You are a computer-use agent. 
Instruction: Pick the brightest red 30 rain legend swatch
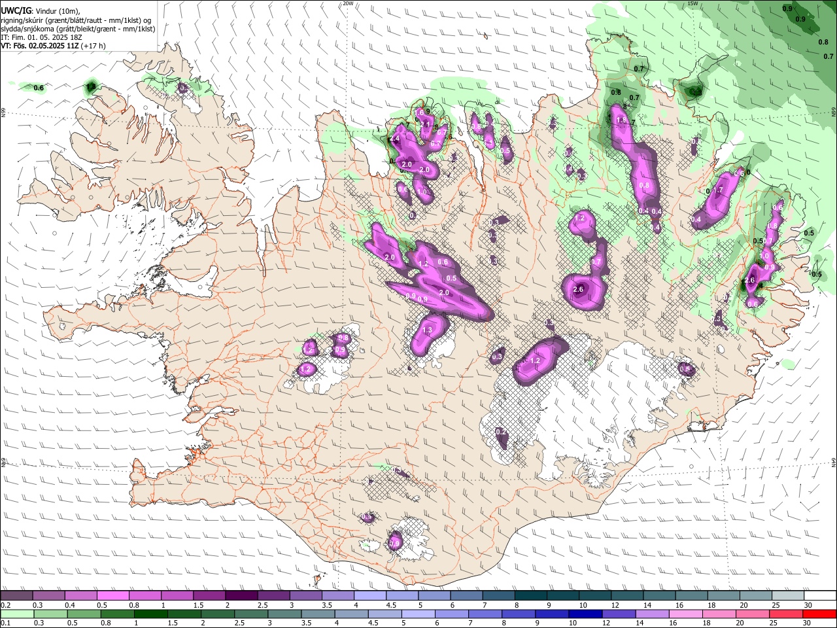(x=819, y=614)
